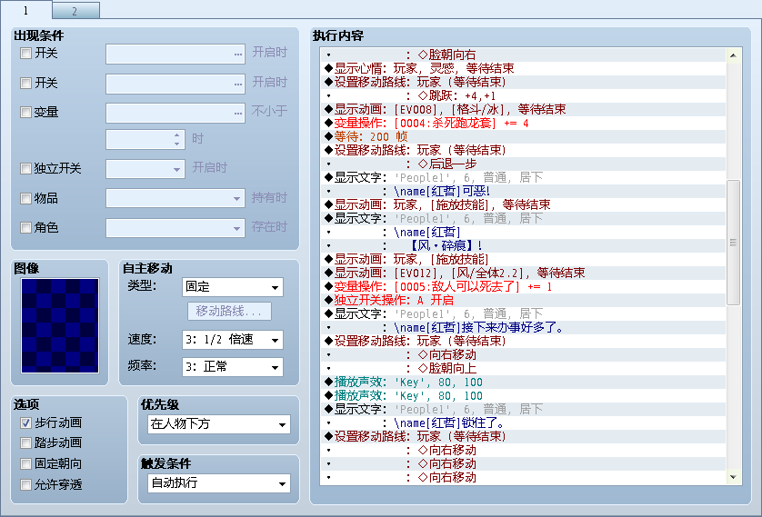Select command 显示心情: 玩家, 灵感
Image resolution: width=762 pixels, height=517 pixels.
(x=525, y=68)
